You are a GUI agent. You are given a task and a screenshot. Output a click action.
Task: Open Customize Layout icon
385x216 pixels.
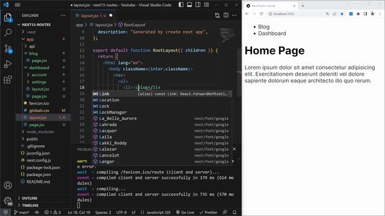(206, 5)
